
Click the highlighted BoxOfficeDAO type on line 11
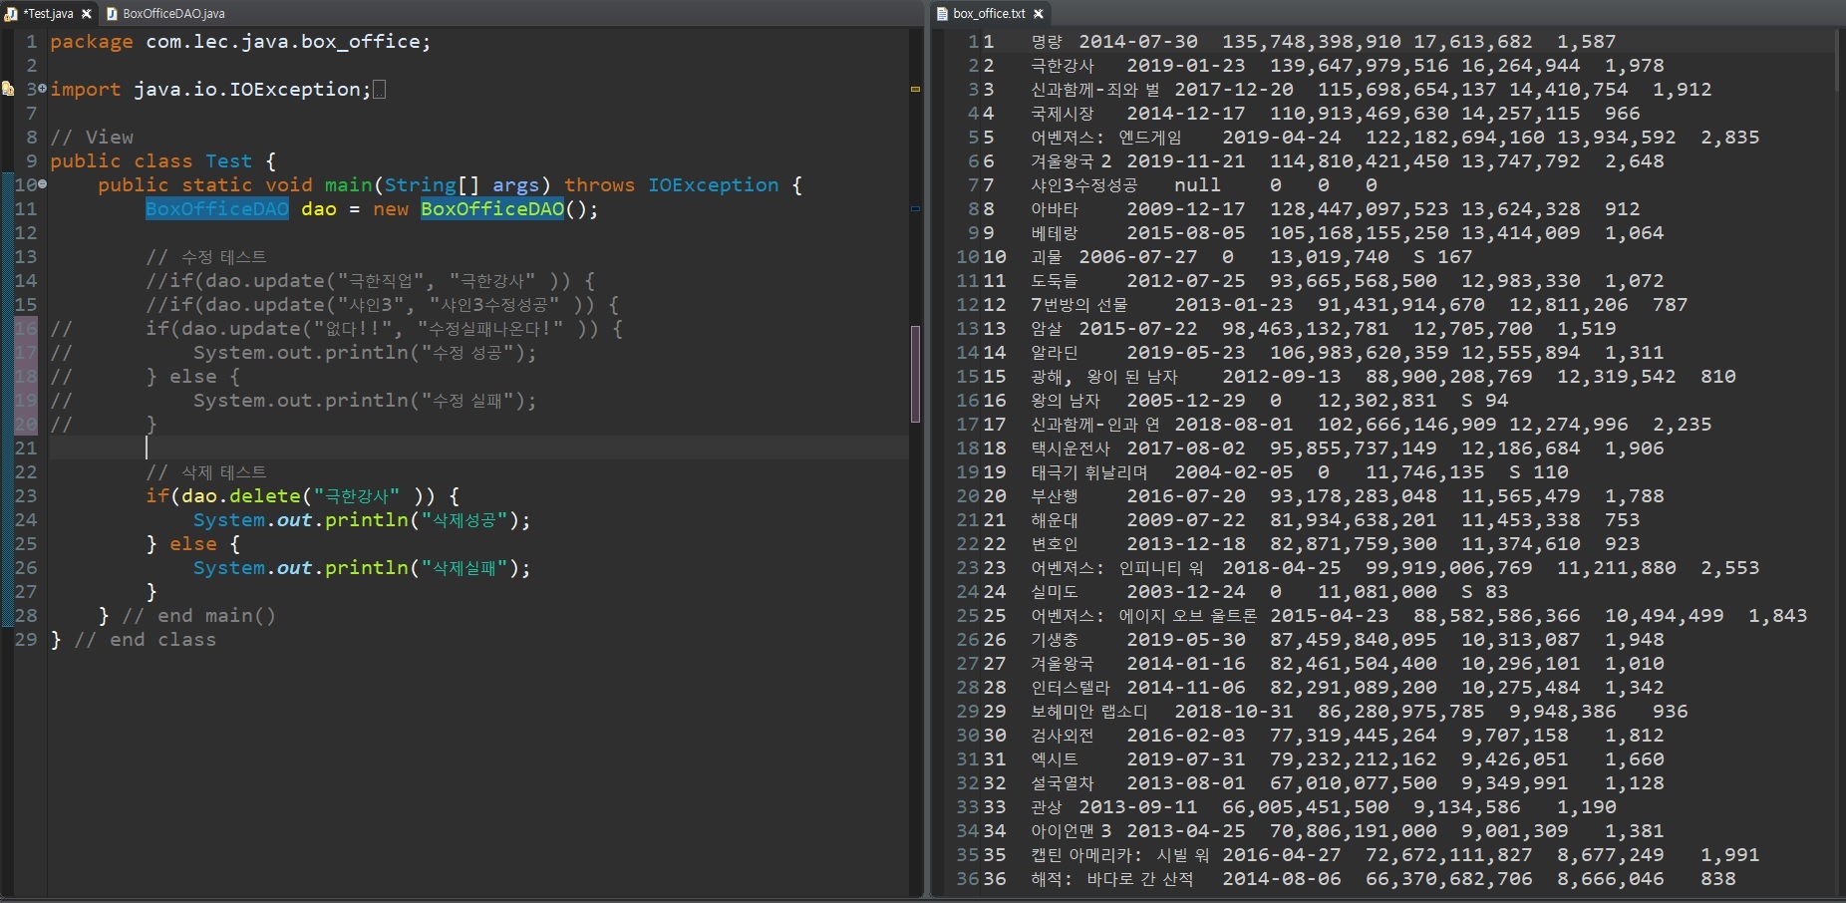217,208
